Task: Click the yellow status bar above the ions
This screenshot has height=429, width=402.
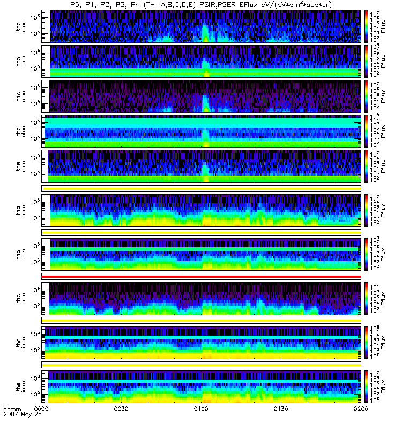Action: (202, 365)
